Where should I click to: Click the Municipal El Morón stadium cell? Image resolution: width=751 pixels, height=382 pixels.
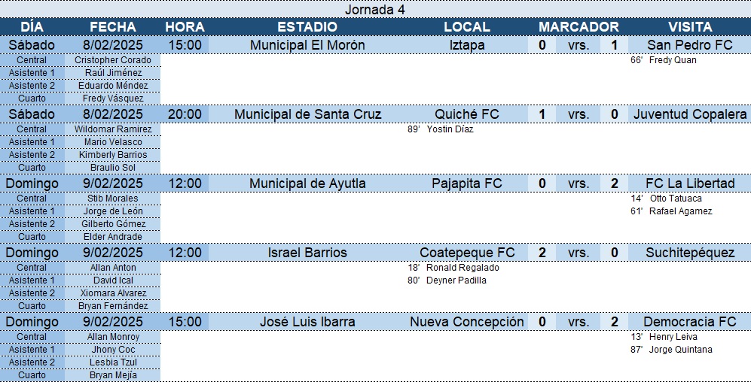[x=307, y=45]
